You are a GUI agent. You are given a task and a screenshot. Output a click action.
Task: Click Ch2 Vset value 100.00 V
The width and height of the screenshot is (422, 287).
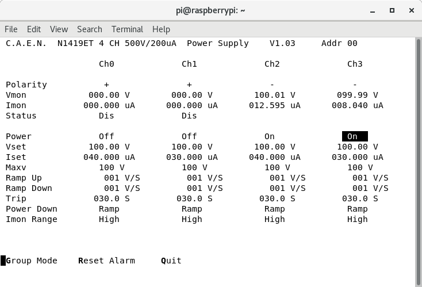pos(274,147)
